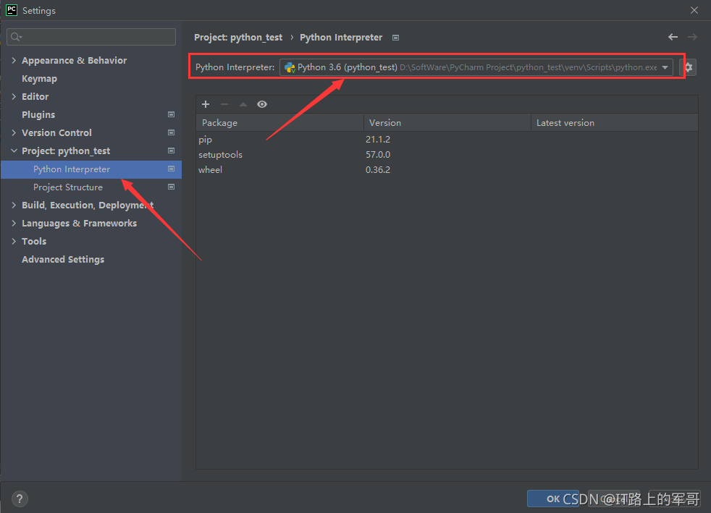This screenshot has width=711, height=513.
Task: Click the back navigation arrow
Action: [x=673, y=37]
